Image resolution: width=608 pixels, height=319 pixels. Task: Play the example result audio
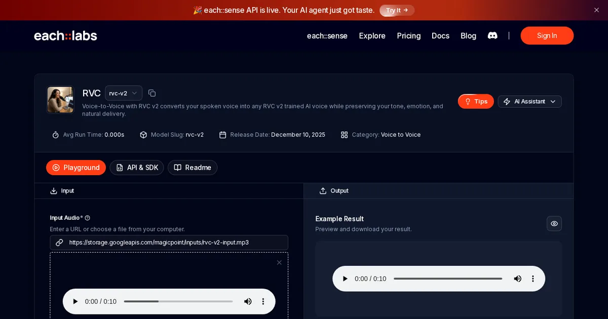click(345, 278)
